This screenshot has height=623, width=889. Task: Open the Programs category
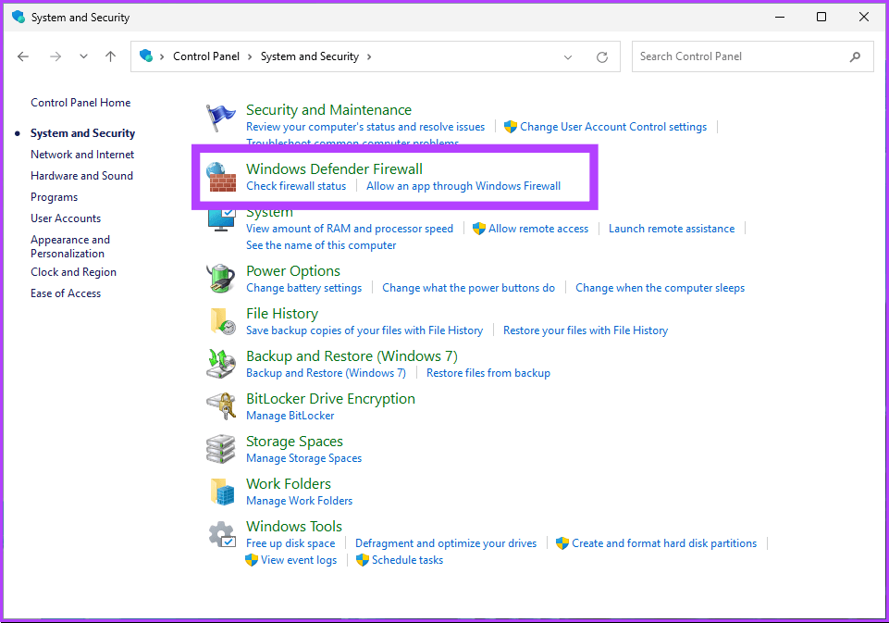point(54,197)
